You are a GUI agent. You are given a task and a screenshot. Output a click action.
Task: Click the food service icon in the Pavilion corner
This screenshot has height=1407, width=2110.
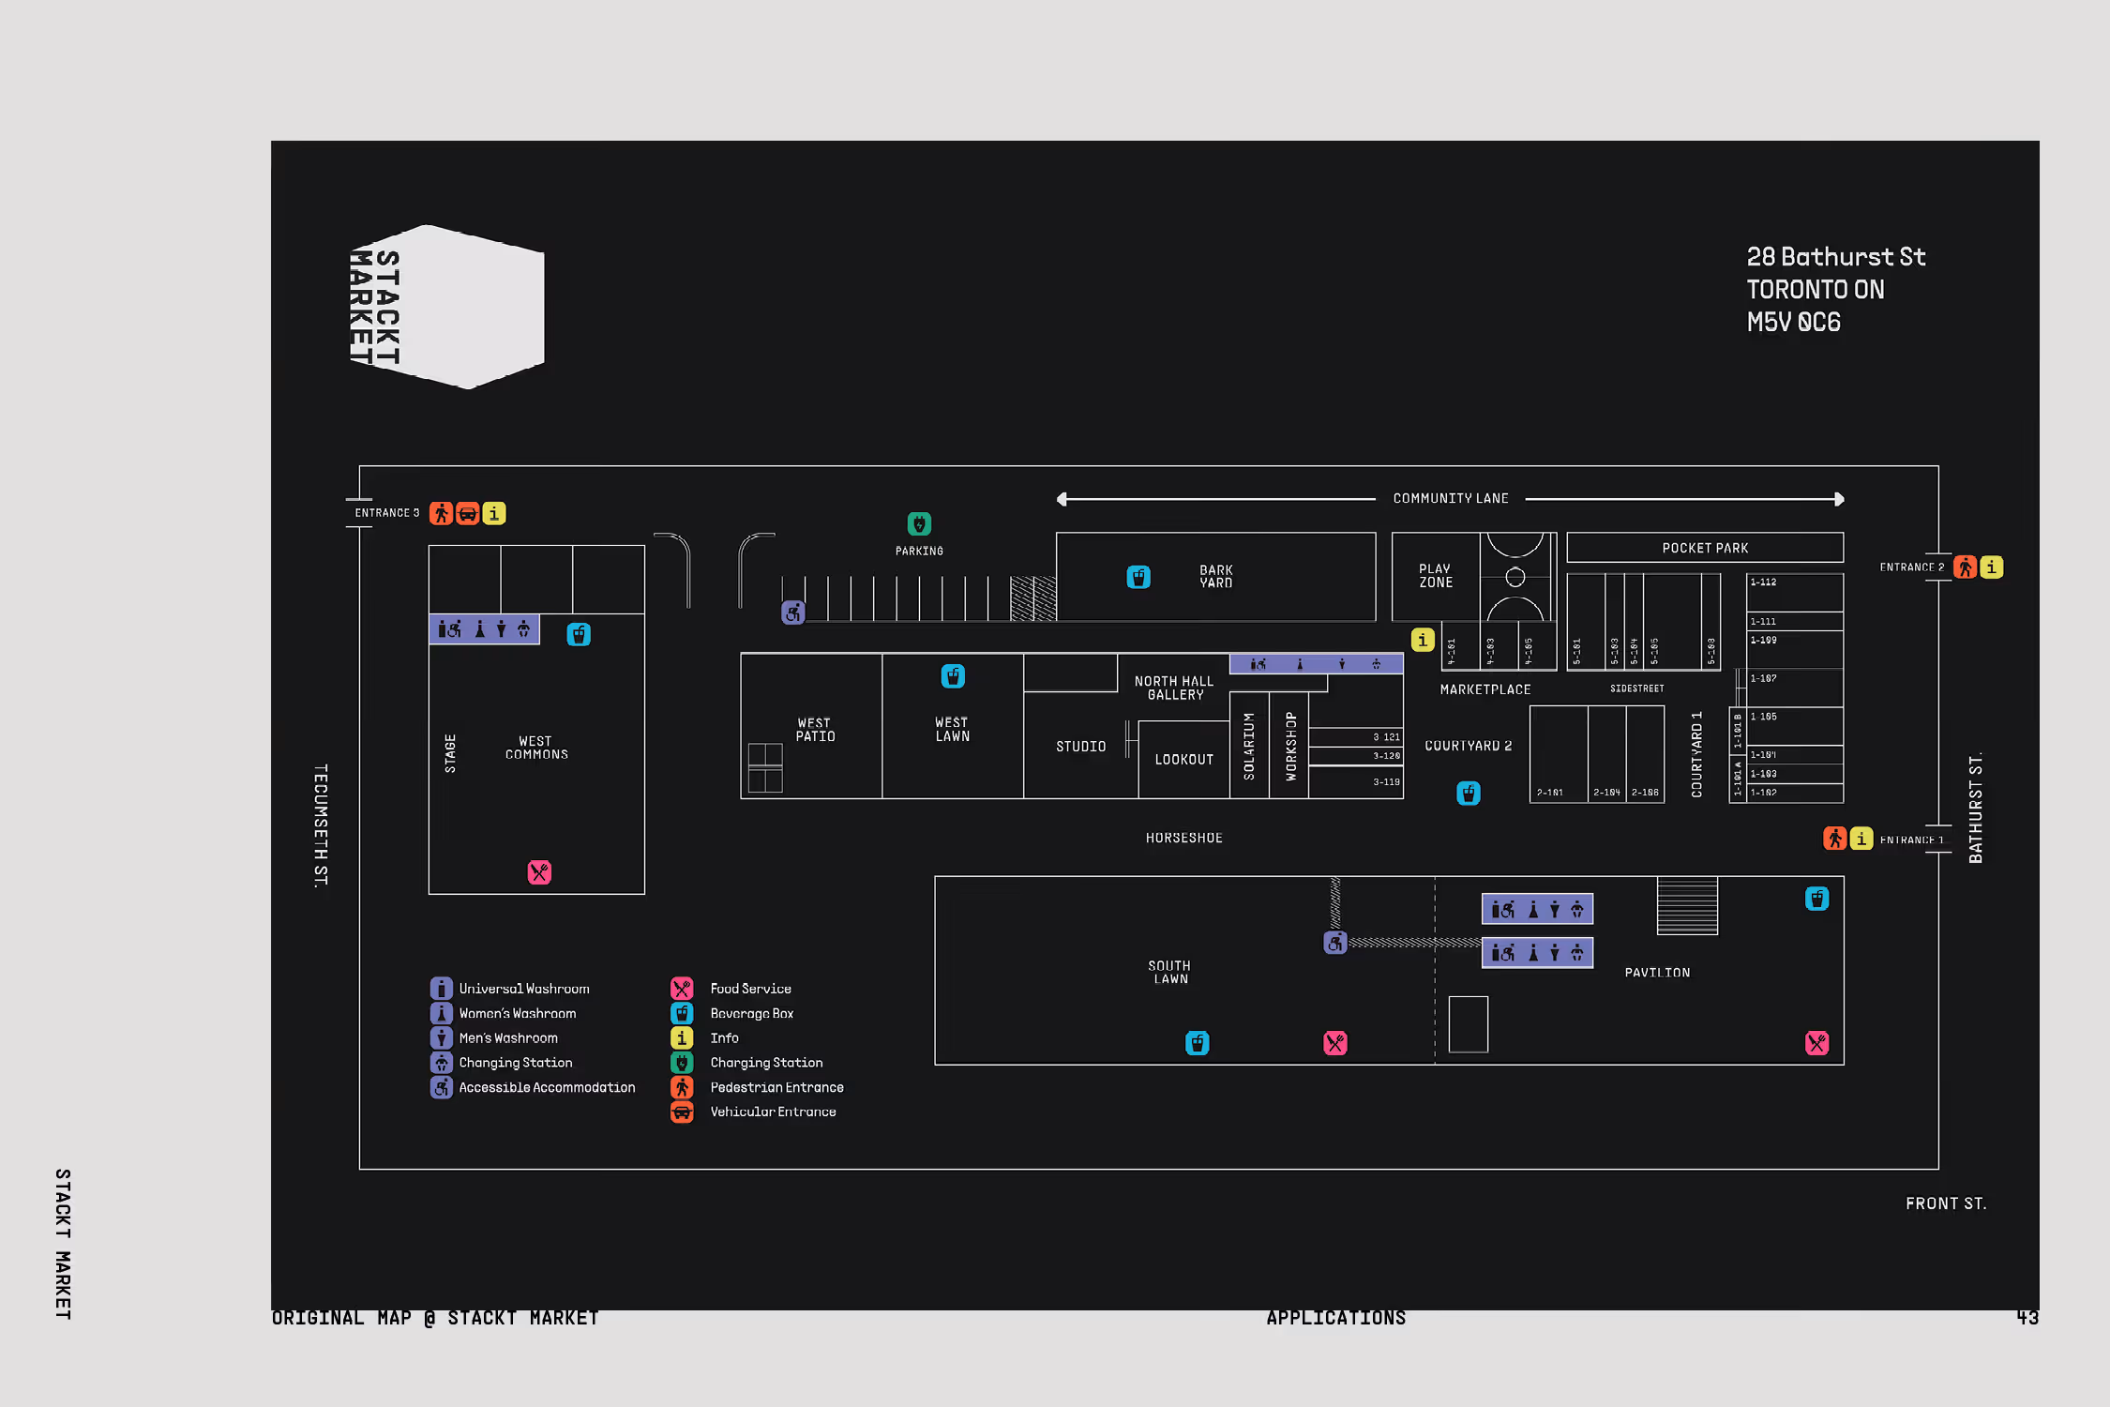click(1817, 1043)
